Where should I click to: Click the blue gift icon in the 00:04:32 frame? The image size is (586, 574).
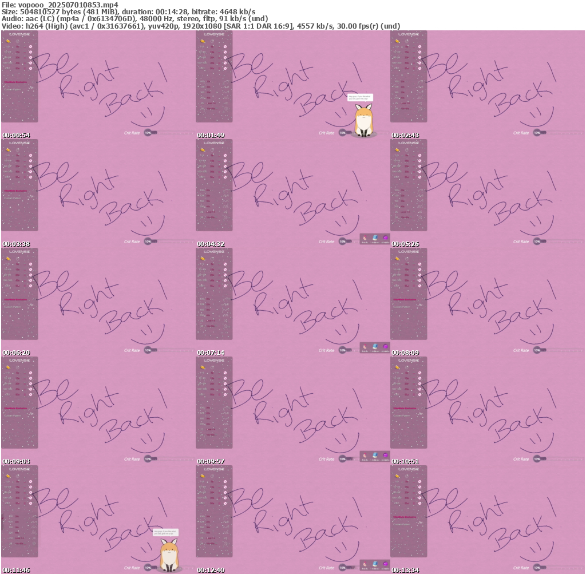[375, 237]
